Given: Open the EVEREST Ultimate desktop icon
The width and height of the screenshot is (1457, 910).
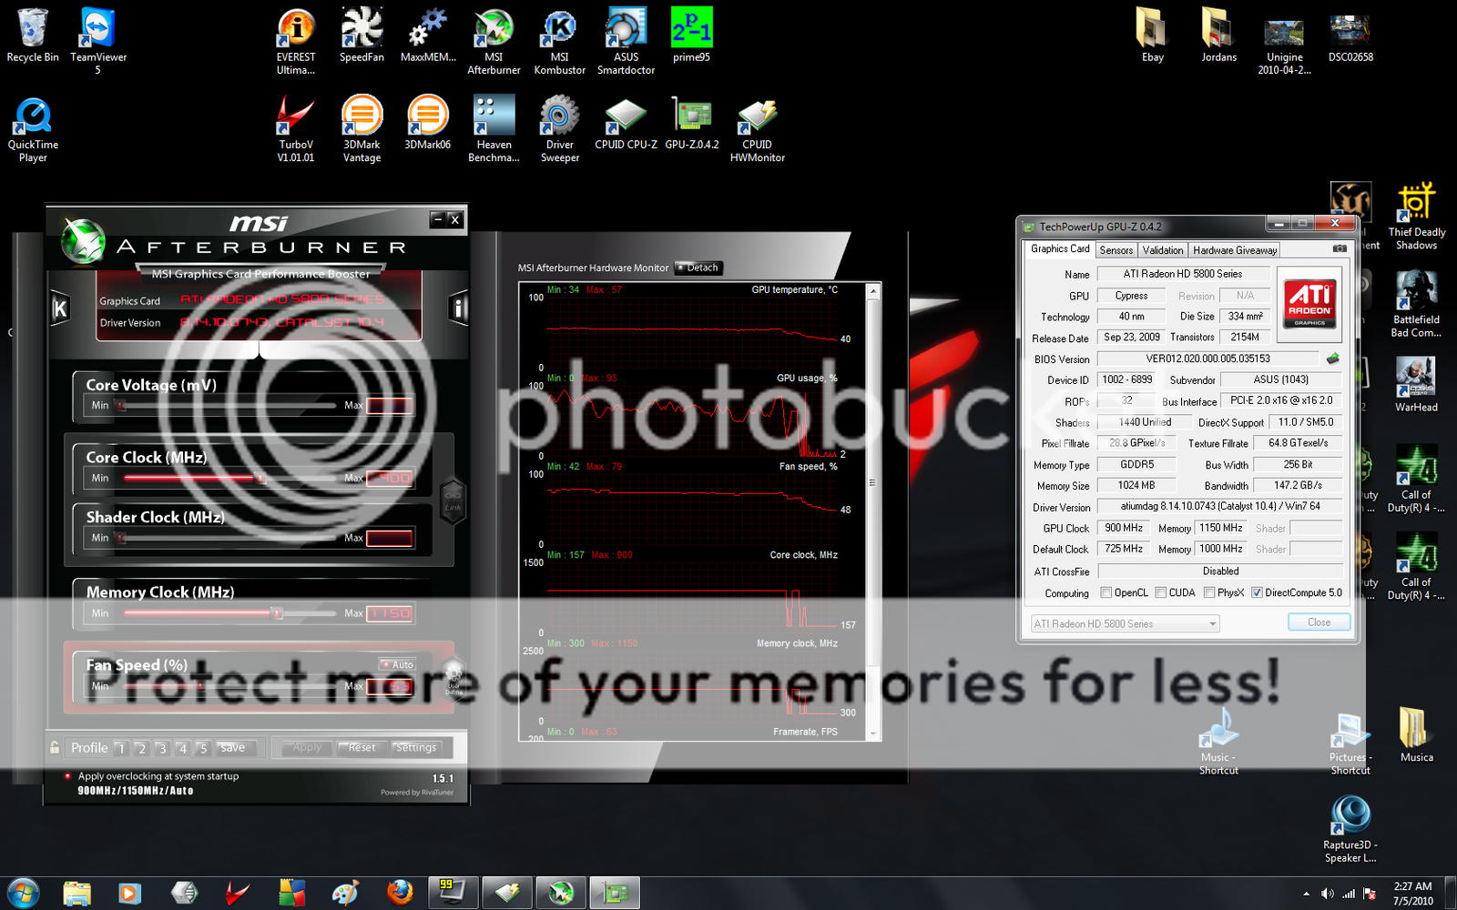Looking at the screenshot, I should click(296, 42).
